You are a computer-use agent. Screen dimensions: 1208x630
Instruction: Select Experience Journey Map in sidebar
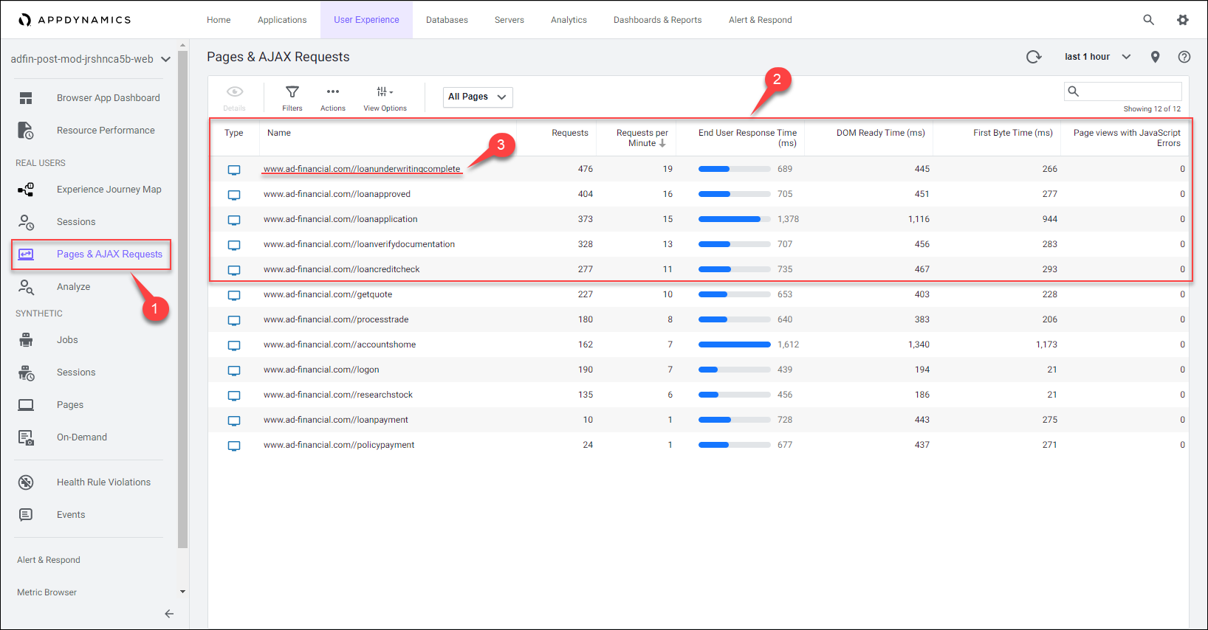(109, 190)
